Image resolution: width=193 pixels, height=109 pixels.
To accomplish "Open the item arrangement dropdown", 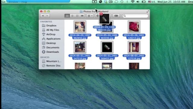I will tap(90, 16).
